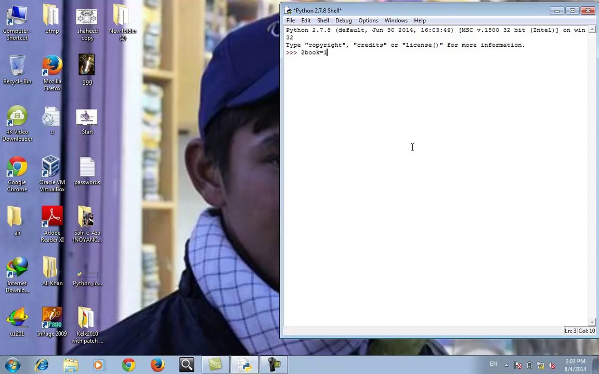Select the Oracle VM VirtualBox shortcut
This screenshot has height=374, width=599.
click(x=52, y=174)
